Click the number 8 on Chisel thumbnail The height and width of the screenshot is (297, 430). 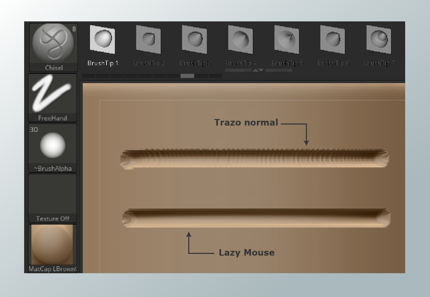pos(74,29)
